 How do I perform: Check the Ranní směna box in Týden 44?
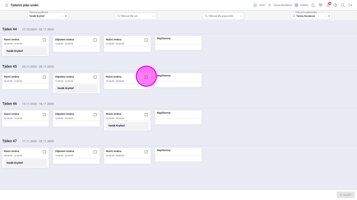44,40
